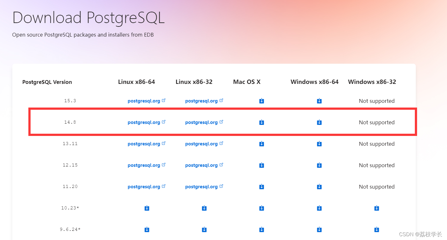The height and width of the screenshot is (240, 447).
Task: Open postgresql.org link for 12.15 Linux x86-64
Action: click(x=147, y=165)
